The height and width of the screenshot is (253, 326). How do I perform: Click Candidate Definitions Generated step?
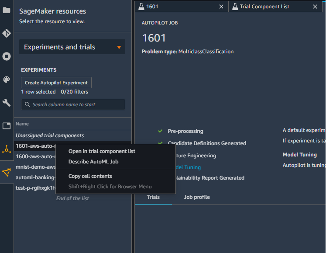207,143
